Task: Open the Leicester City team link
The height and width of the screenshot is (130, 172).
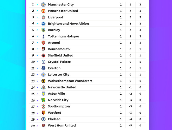Action: coord(58,75)
